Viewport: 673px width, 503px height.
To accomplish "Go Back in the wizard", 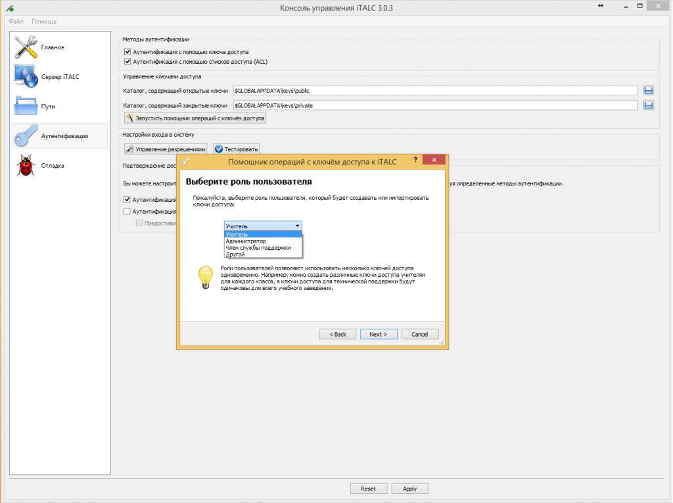I will [337, 334].
